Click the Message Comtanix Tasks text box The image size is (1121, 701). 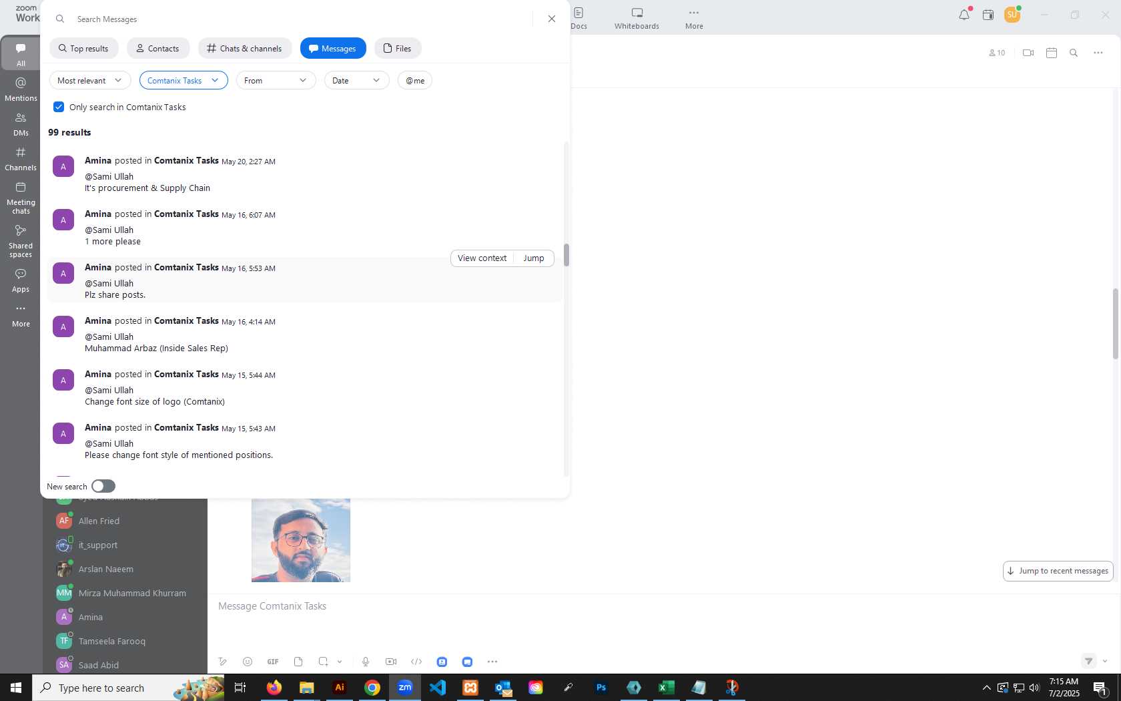661,606
